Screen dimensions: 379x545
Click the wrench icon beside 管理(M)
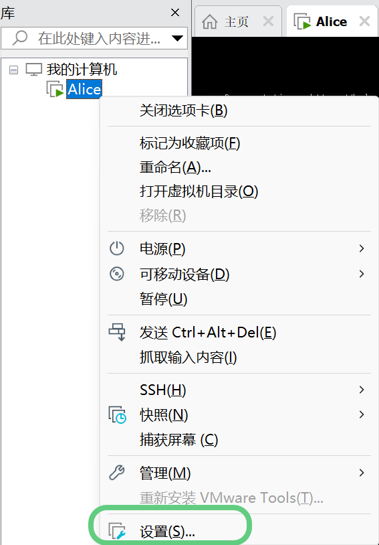116,473
